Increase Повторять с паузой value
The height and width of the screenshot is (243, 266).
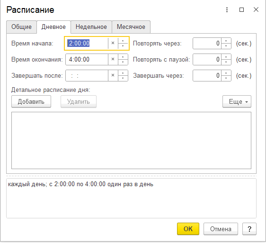(226, 57)
